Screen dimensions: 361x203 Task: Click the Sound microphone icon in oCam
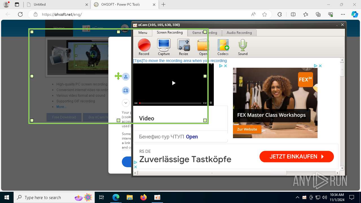point(243,47)
